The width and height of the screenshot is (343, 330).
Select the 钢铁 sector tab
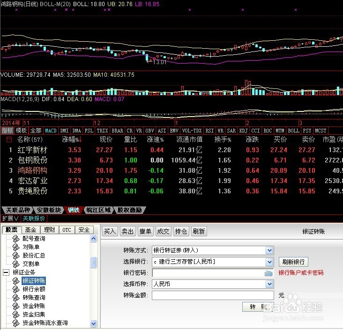(x=74, y=210)
